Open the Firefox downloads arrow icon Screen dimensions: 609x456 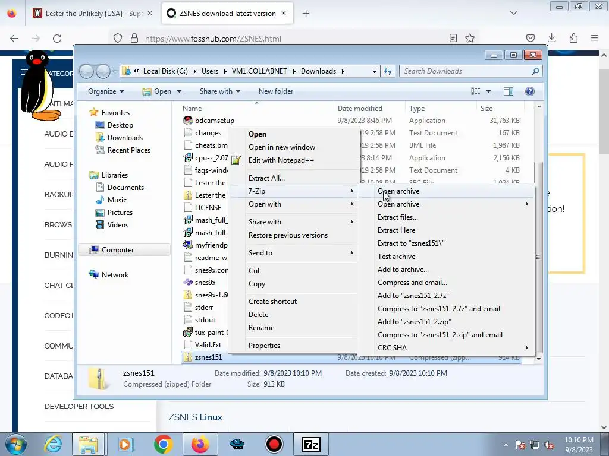pos(551,38)
